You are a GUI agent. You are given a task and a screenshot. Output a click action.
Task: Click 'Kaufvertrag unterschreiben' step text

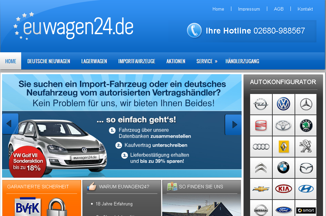point(156,145)
